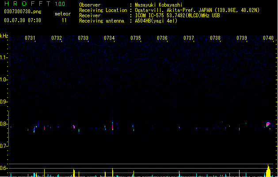
Task: Click the 0.8 kHz axis label
Action: tap(4, 124)
